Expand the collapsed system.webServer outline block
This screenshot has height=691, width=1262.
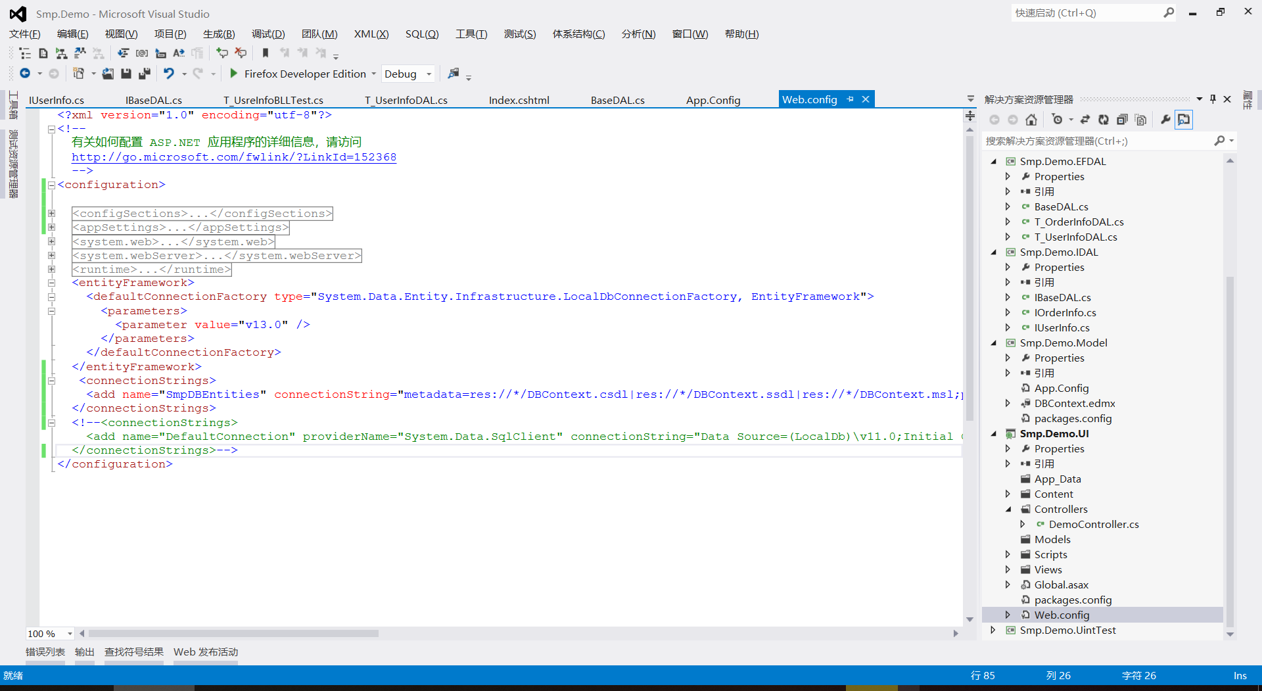point(51,255)
